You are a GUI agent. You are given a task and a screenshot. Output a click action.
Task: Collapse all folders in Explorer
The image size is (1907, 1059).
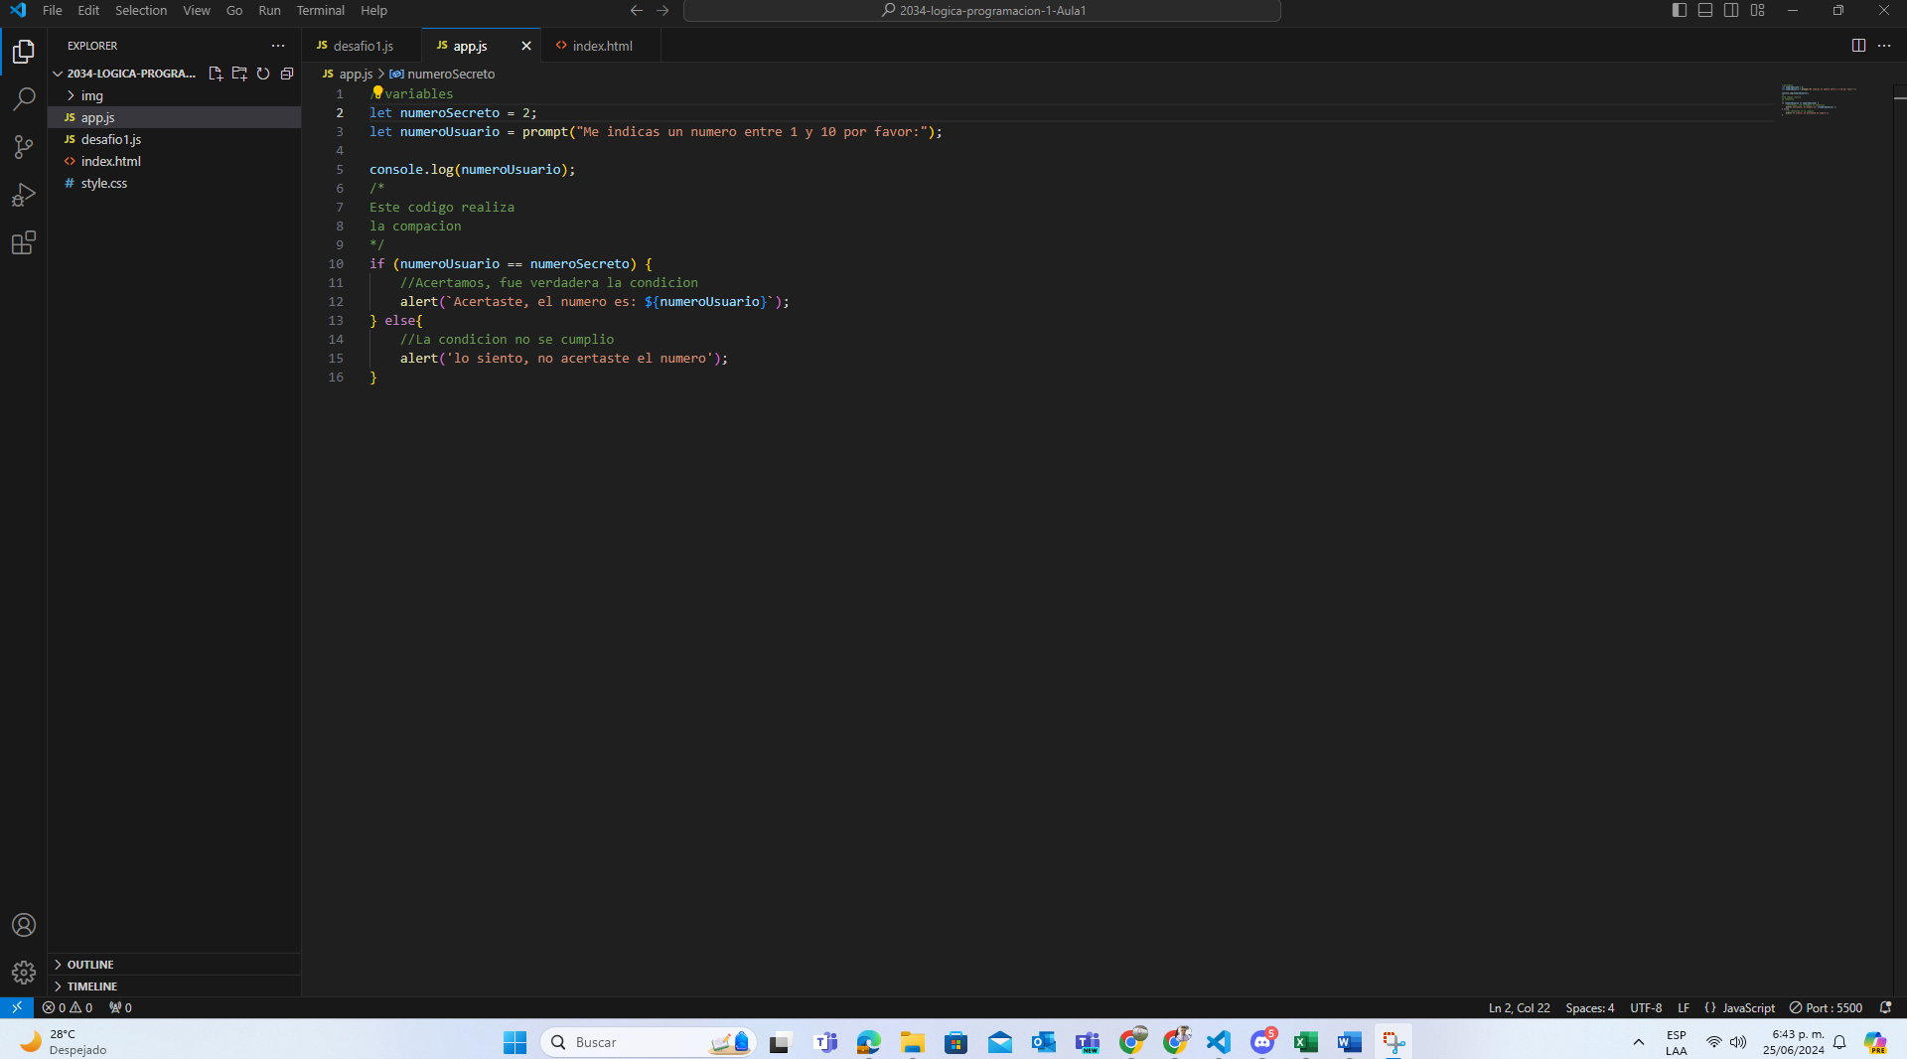(287, 74)
